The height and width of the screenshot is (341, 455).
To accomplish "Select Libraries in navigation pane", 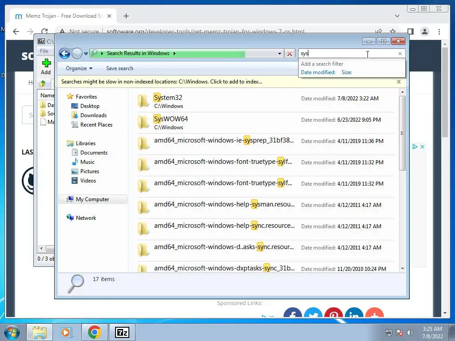I will click(85, 143).
